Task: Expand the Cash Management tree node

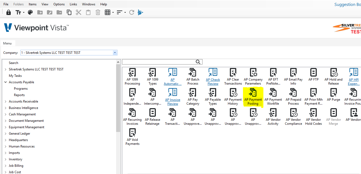Action: (6, 114)
